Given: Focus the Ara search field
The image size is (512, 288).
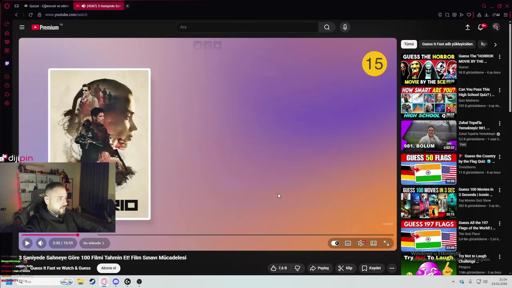Looking at the screenshot, I should coord(247,27).
